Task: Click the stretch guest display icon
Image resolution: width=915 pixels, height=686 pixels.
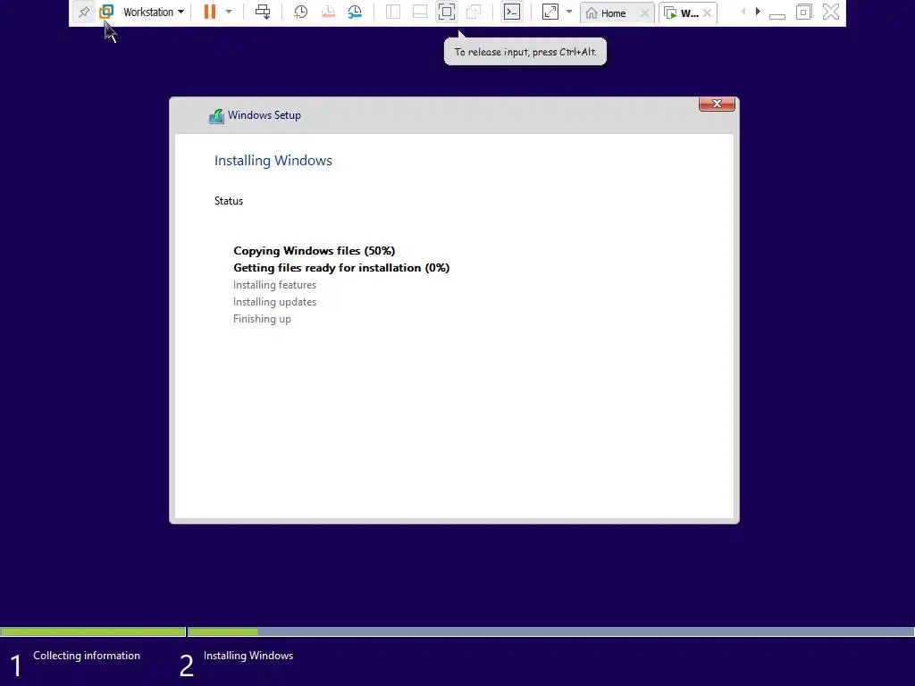Action: point(550,12)
